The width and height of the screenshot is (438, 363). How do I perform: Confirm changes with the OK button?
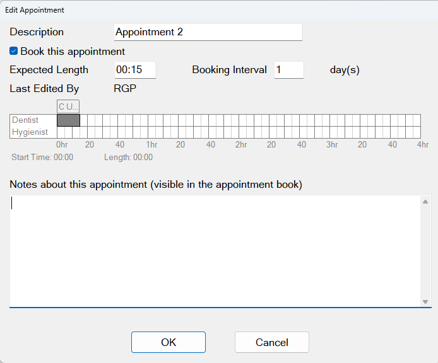pos(169,342)
